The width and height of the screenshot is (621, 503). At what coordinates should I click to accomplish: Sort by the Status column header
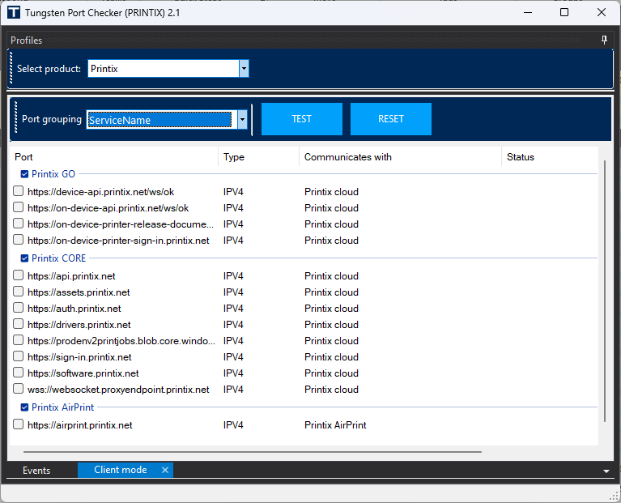[521, 157]
